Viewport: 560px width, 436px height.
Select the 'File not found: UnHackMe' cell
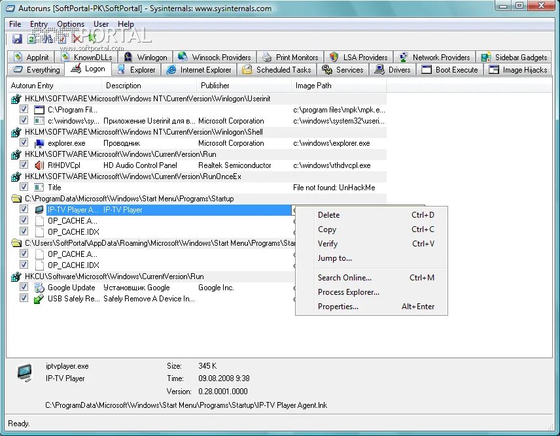334,188
